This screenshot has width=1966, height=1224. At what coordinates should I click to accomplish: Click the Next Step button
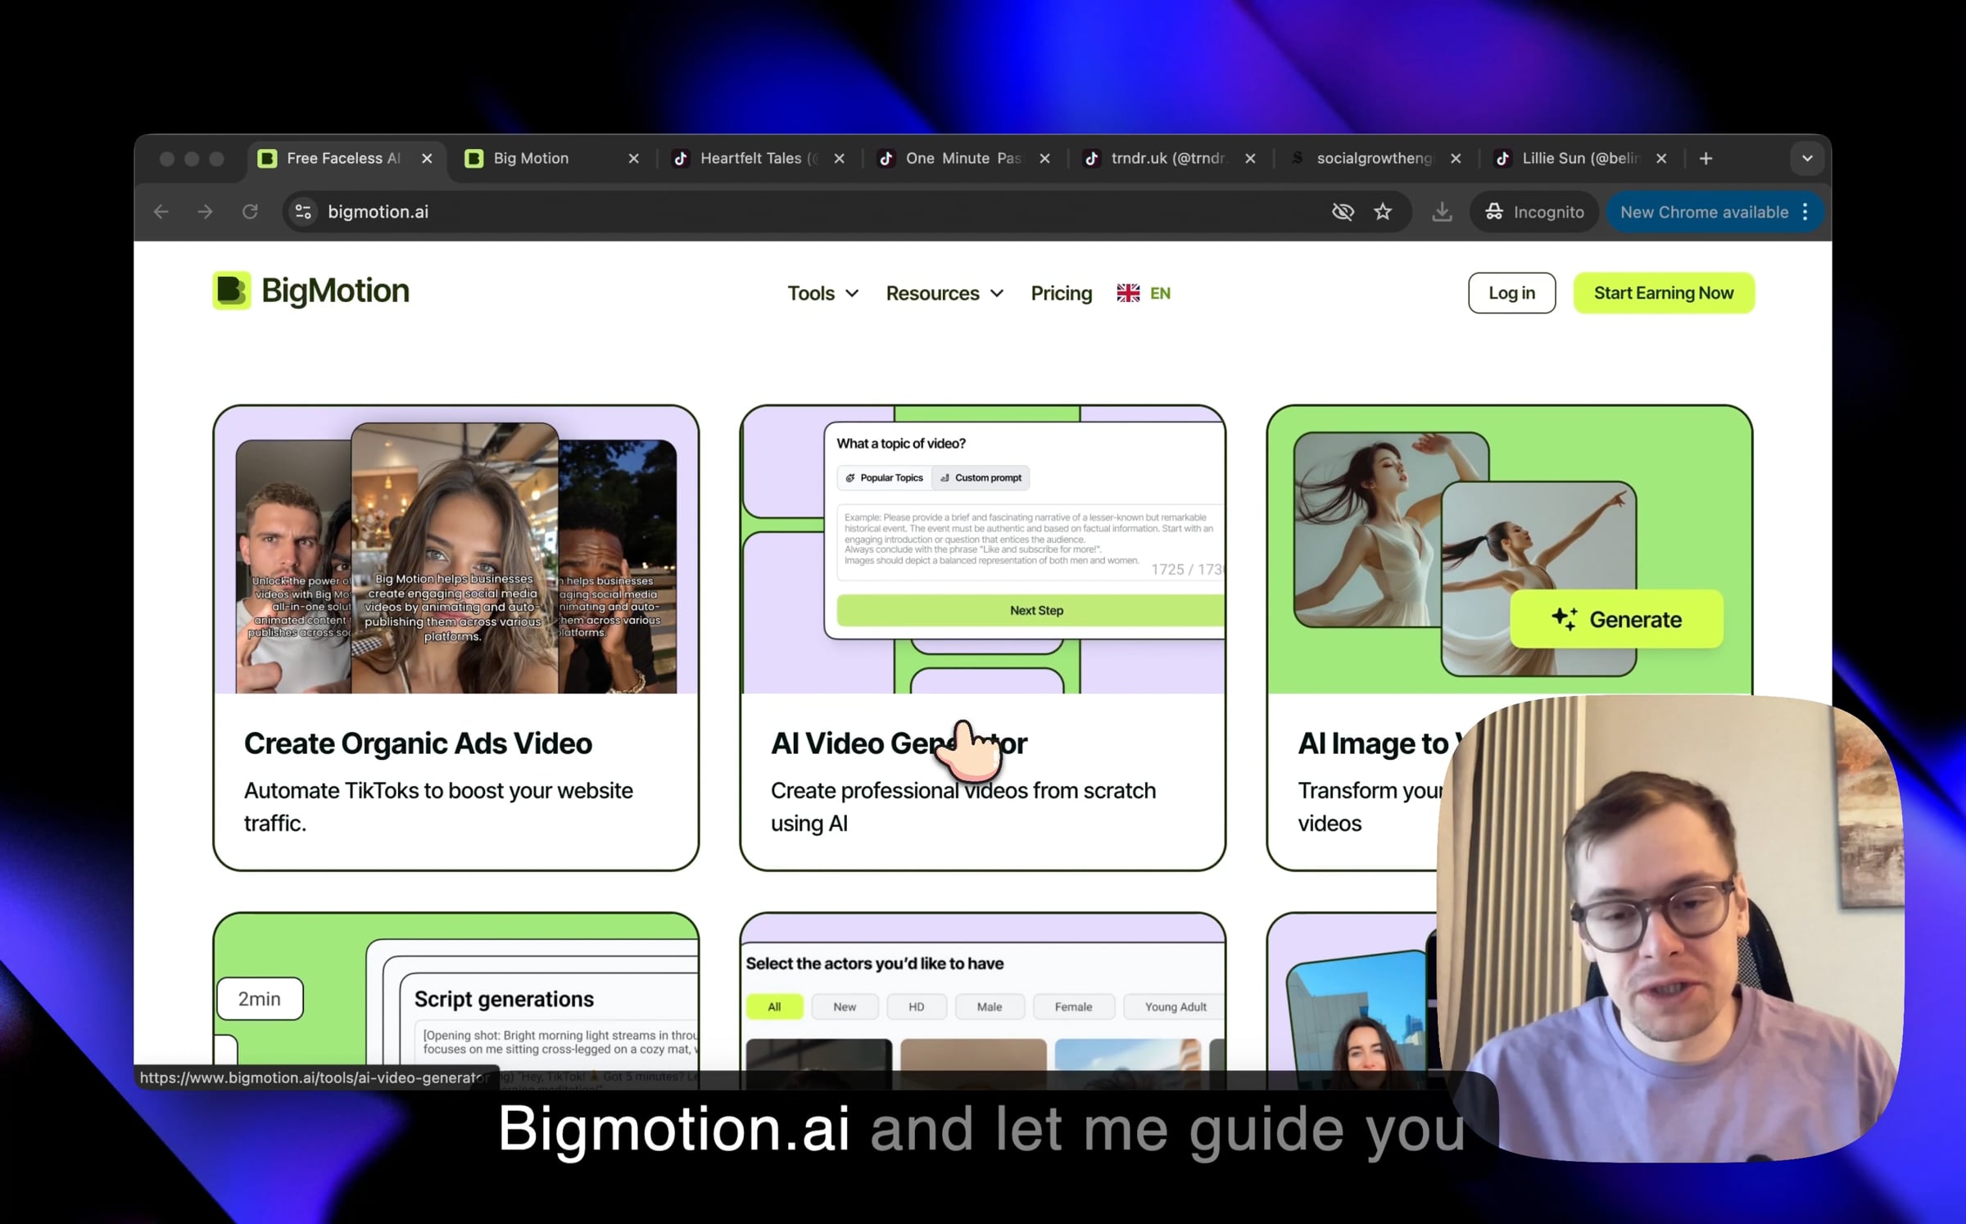click(1031, 611)
